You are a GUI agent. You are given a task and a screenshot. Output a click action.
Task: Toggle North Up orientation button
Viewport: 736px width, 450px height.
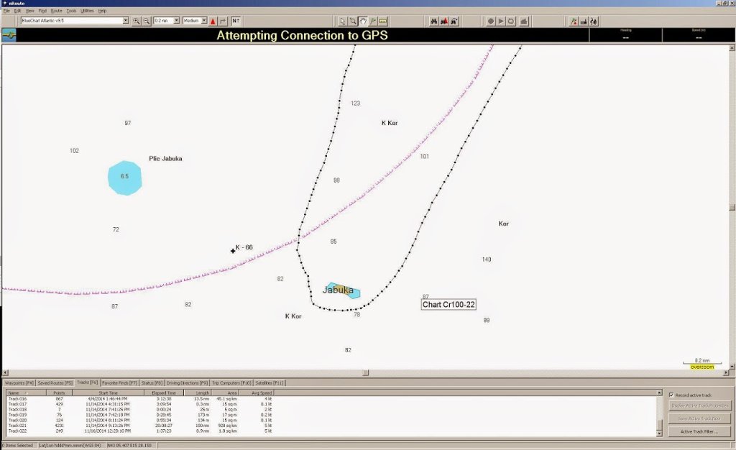pos(236,21)
